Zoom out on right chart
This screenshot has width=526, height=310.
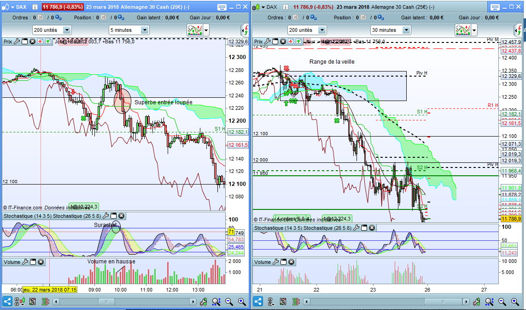click(x=502, y=302)
